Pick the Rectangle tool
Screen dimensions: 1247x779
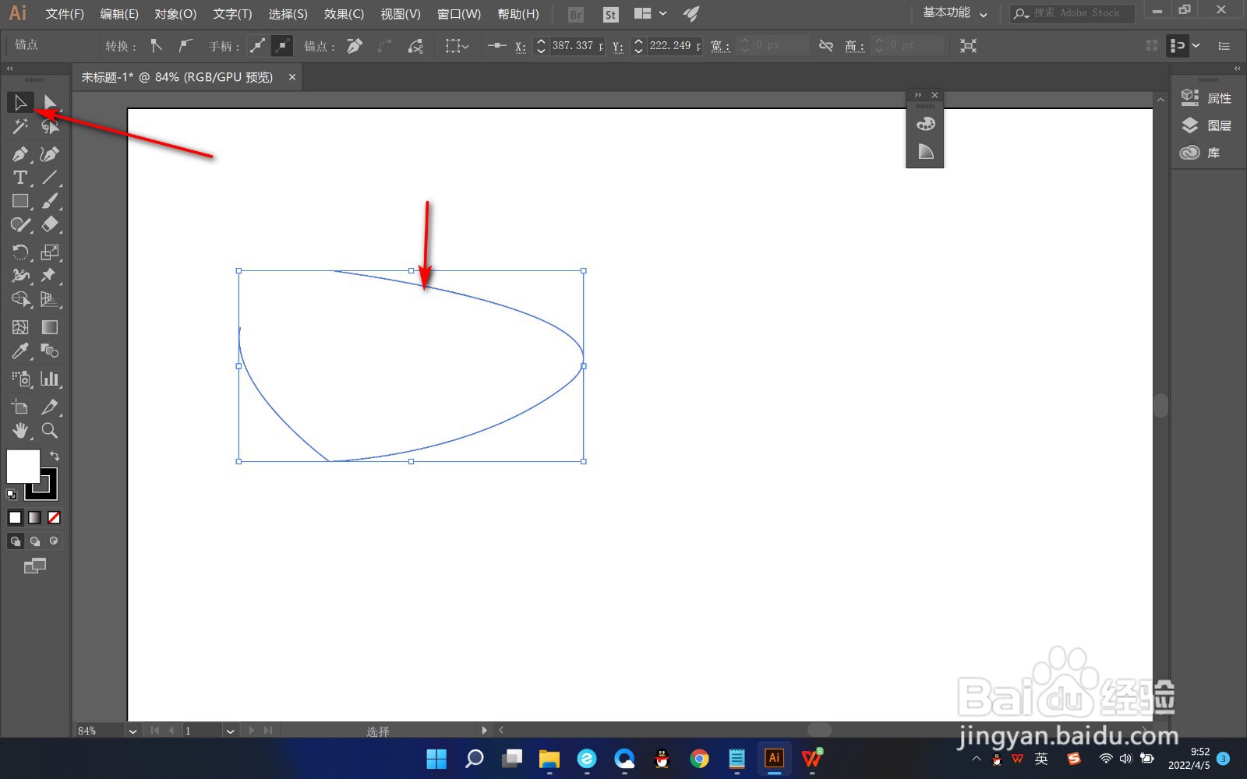(x=20, y=201)
